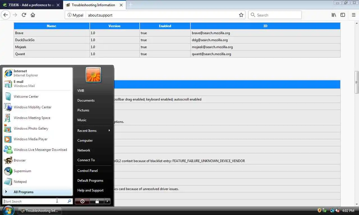Viewport: 359px width, 215px height.
Task: Click the Start menu power button
Action: tap(82, 201)
